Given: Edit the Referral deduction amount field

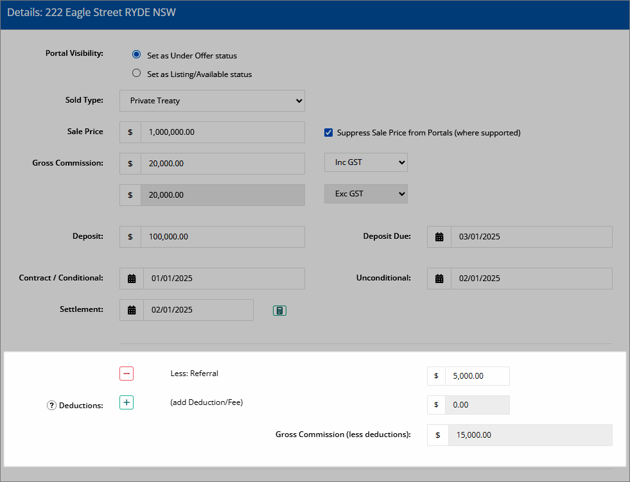Looking at the screenshot, I should coord(477,376).
